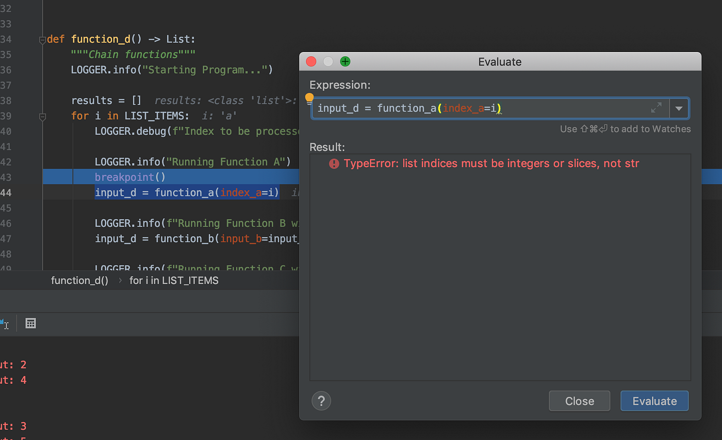Collapse the for-loop via its gutter fold arrow
The width and height of the screenshot is (722, 440).
pyautogui.click(x=42, y=116)
